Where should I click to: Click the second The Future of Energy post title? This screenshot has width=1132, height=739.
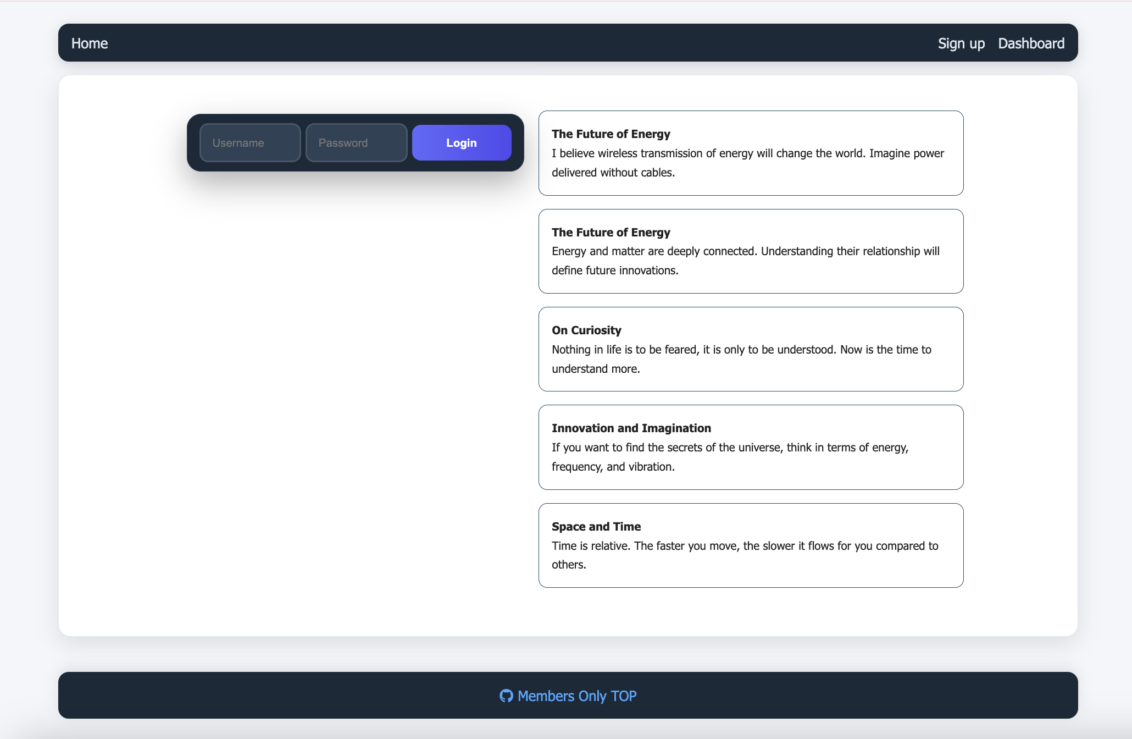pos(611,232)
